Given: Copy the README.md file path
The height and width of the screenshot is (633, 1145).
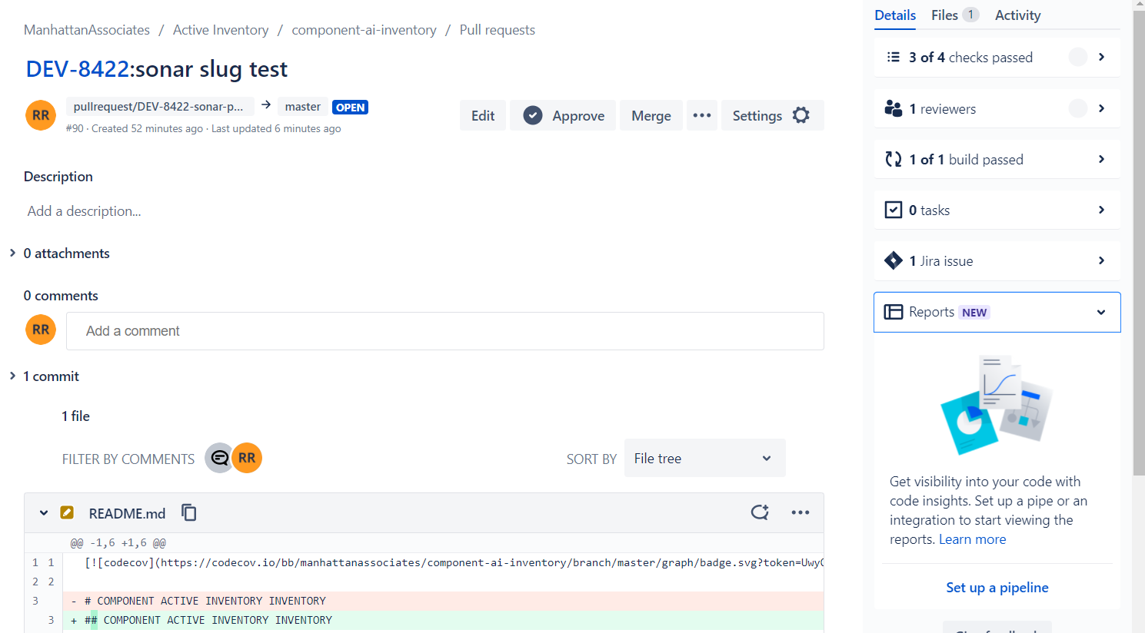Looking at the screenshot, I should click(189, 512).
